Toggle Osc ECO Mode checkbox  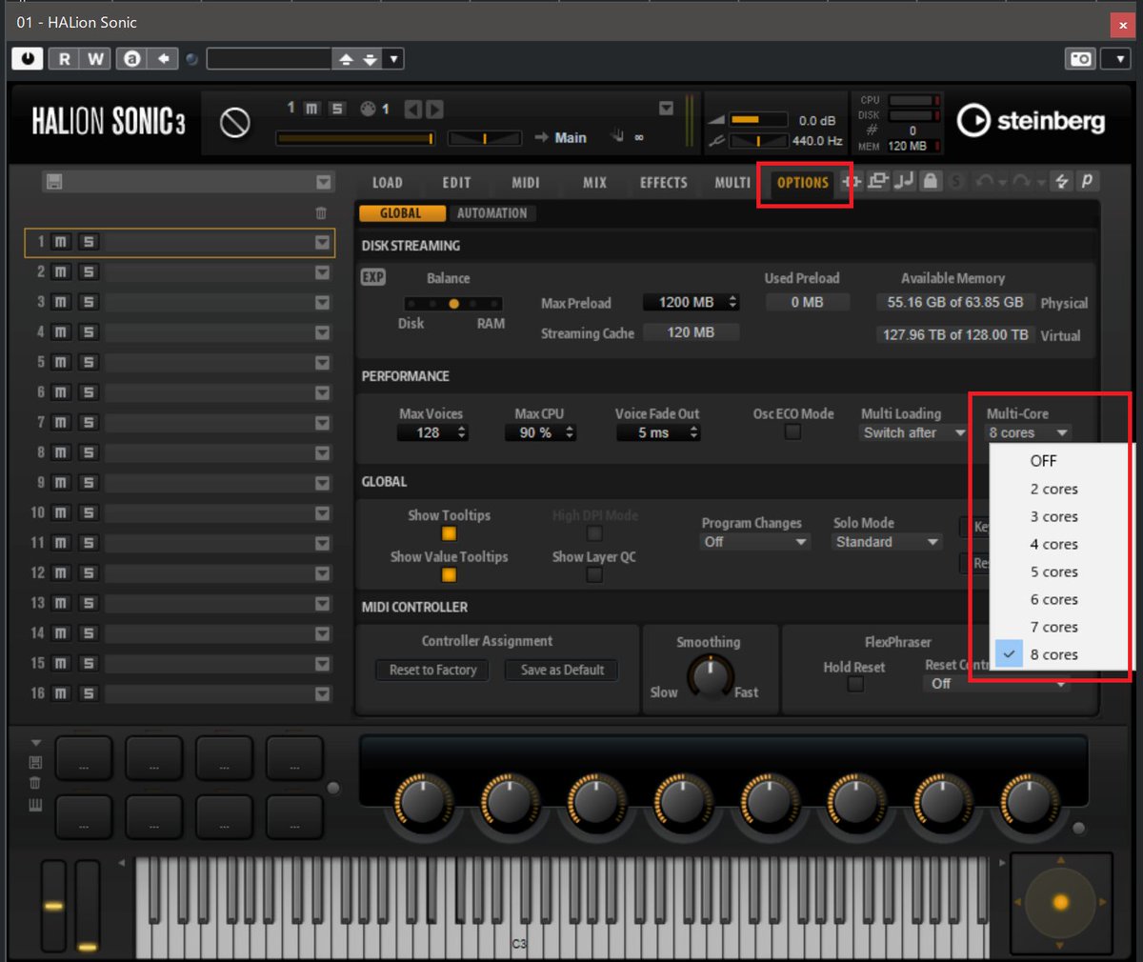click(x=792, y=432)
